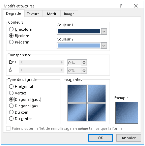
Task: Choose the bottom-right gradient variant
Action: (x=96, y=112)
